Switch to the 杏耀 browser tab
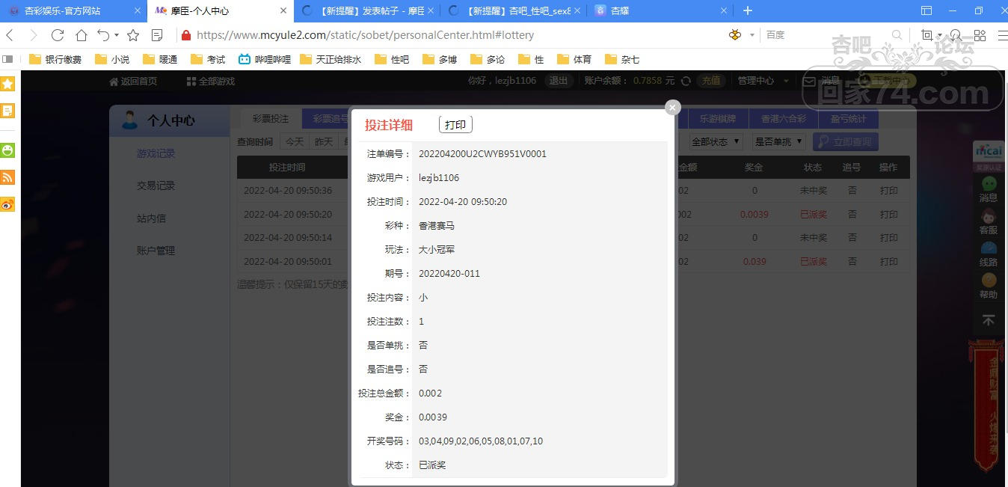Screen dimensions: 1008x487 point(660,11)
